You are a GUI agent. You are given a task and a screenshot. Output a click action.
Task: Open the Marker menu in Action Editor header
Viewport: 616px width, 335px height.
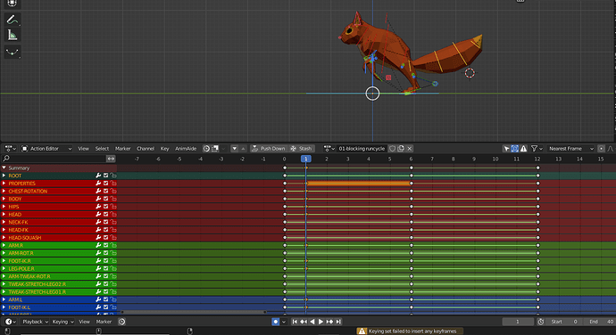[x=122, y=149]
